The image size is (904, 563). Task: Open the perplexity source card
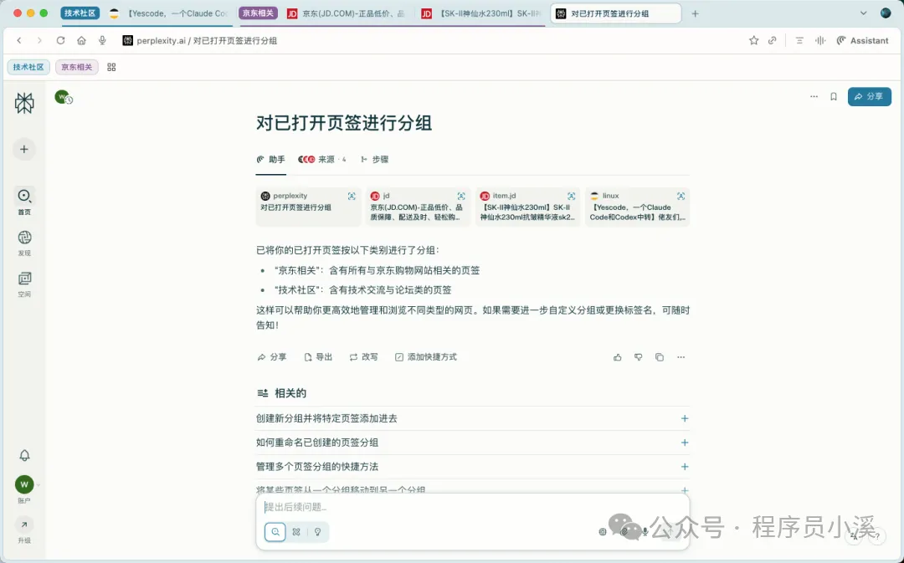click(308, 207)
